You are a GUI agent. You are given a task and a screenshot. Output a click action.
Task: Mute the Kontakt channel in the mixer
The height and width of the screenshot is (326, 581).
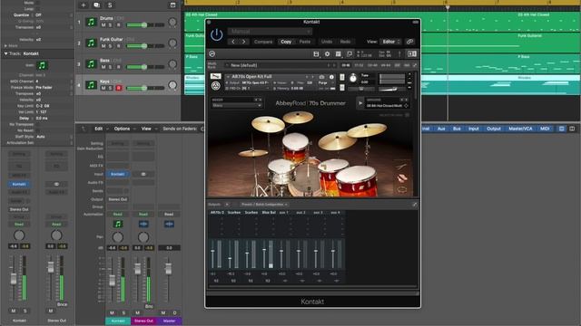112,312
